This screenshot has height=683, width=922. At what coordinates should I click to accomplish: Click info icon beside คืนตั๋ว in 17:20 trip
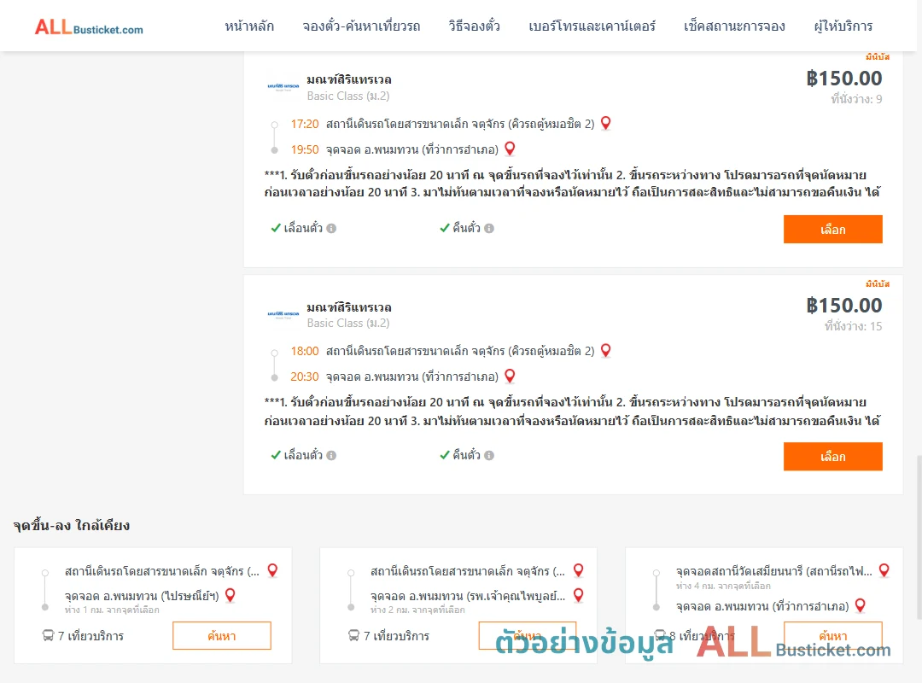[x=489, y=228]
